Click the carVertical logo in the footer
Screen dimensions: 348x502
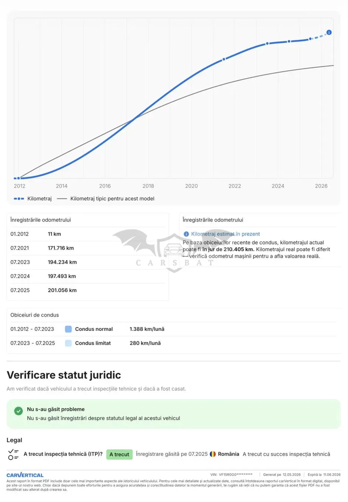(25, 475)
